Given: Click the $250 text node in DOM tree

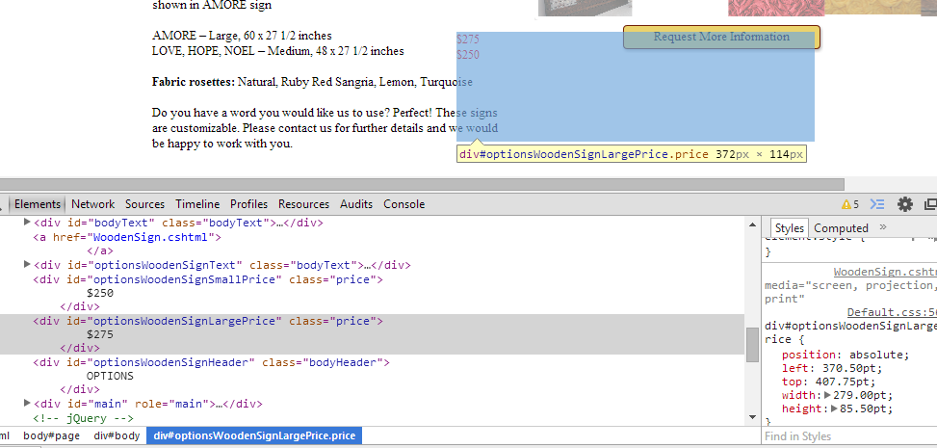Looking at the screenshot, I should point(100,293).
